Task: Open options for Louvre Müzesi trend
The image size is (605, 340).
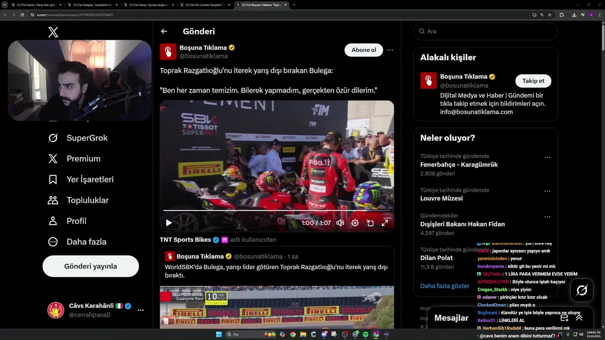Action: pyautogui.click(x=547, y=191)
